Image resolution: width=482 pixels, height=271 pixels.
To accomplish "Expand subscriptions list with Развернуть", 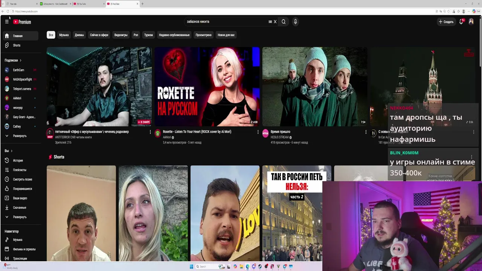I will [x=20, y=136].
